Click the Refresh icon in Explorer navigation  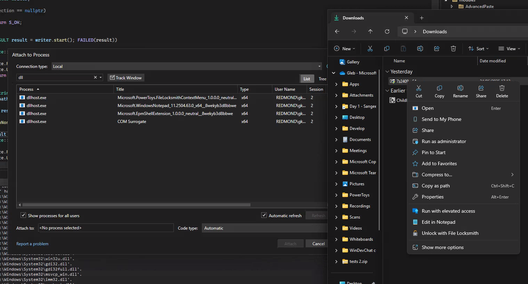[x=387, y=32]
